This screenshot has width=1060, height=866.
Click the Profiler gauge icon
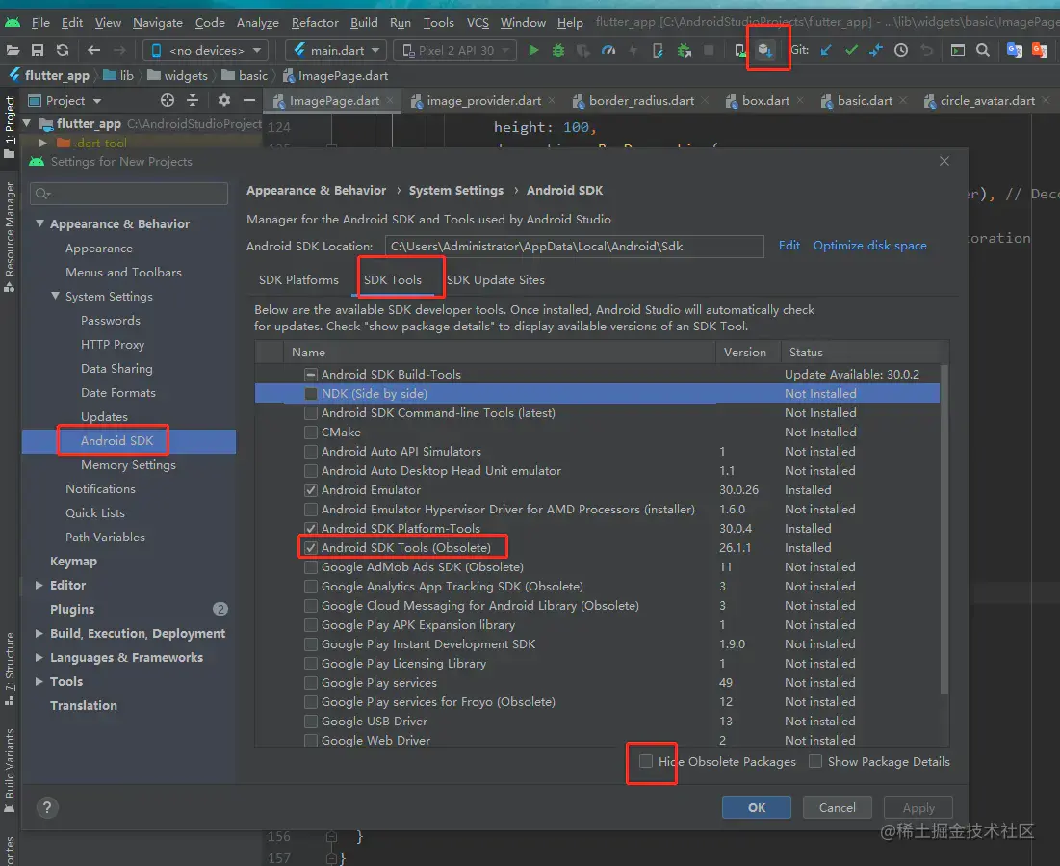608,50
